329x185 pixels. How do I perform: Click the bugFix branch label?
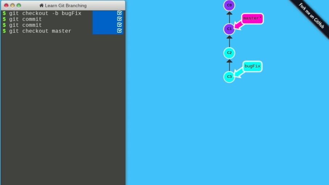[x=252, y=66]
